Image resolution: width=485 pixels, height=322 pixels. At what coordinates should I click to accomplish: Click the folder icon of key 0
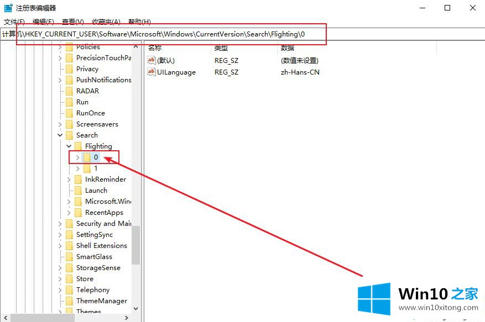point(87,157)
